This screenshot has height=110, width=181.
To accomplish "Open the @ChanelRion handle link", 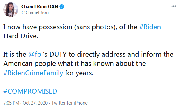I will (35, 12).
